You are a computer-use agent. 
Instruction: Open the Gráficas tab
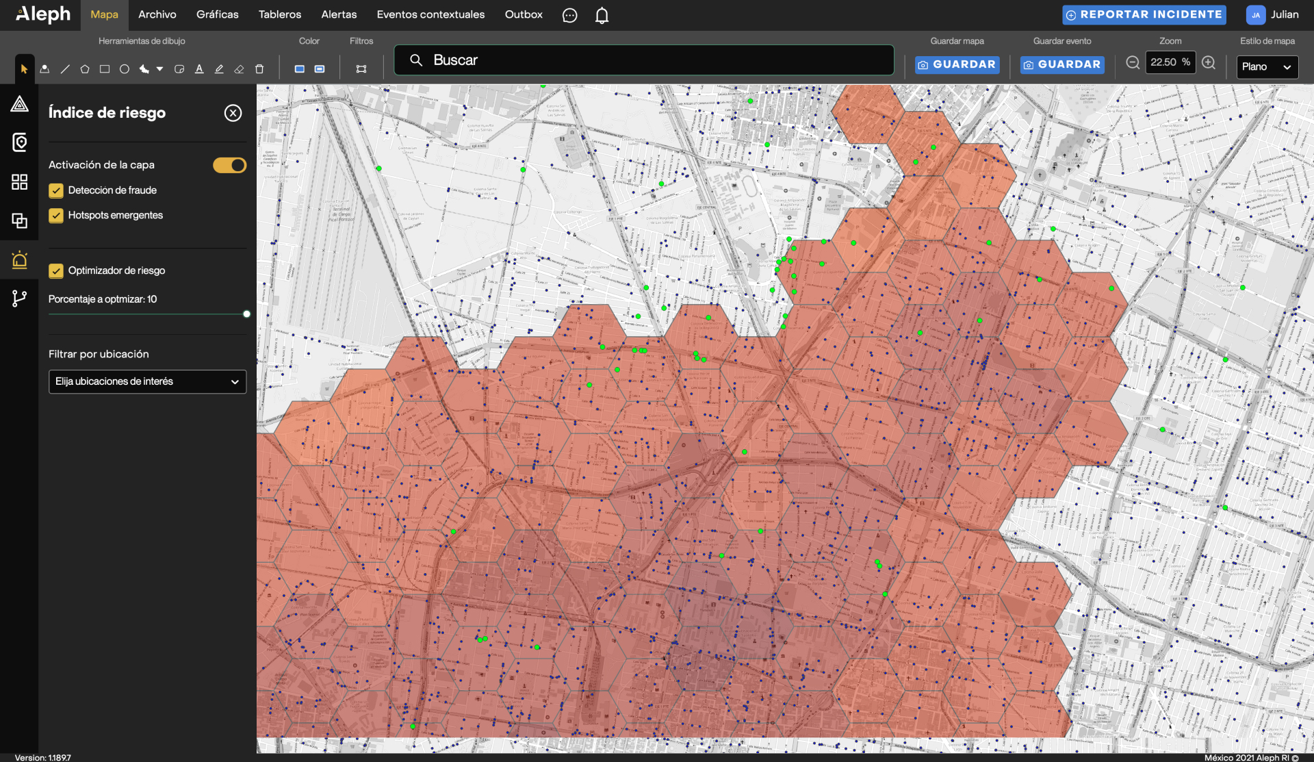pyautogui.click(x=218, y=14)
